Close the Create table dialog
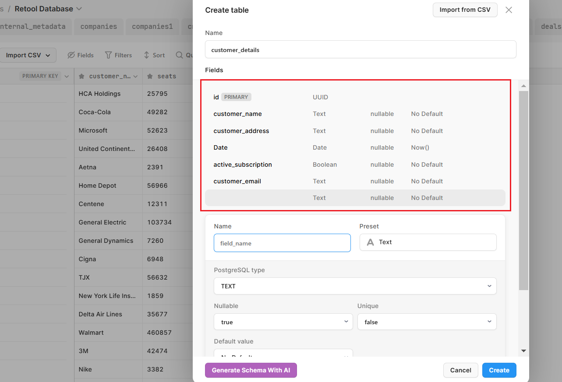562x382 pixels. pyautogui.click(x=509, y=10)
